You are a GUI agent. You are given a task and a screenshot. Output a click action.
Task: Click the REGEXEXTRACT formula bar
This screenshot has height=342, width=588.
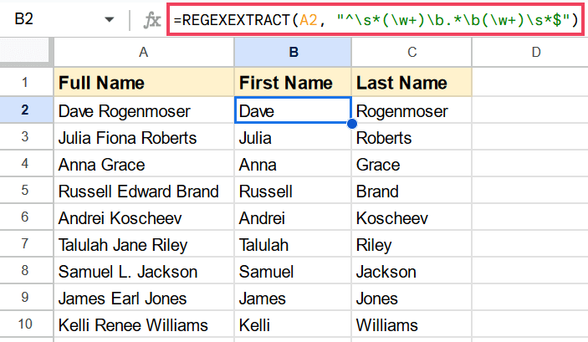(x=376, y=19)
